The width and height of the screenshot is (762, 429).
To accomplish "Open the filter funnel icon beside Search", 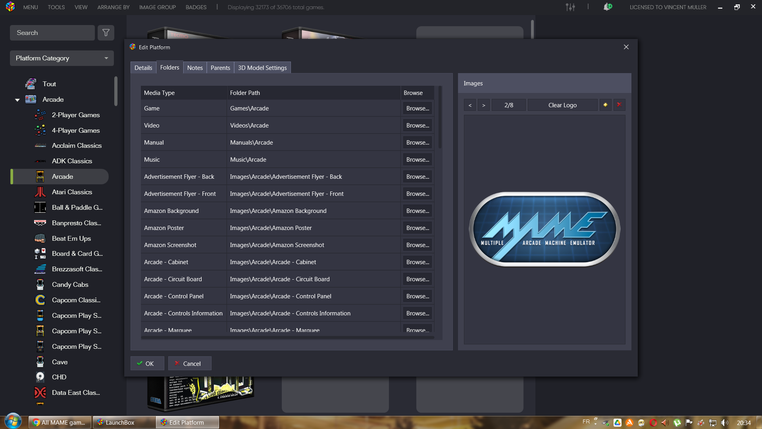I will (106, 33).
